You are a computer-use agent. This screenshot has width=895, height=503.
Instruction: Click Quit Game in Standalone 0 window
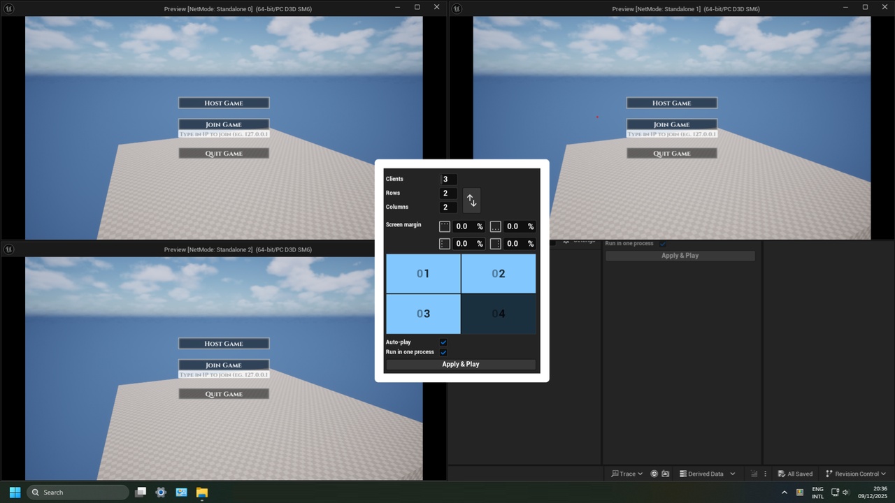pos(224,153)
